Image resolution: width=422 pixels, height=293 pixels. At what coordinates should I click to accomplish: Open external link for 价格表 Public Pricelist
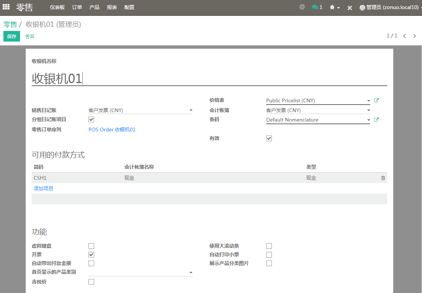376,100
